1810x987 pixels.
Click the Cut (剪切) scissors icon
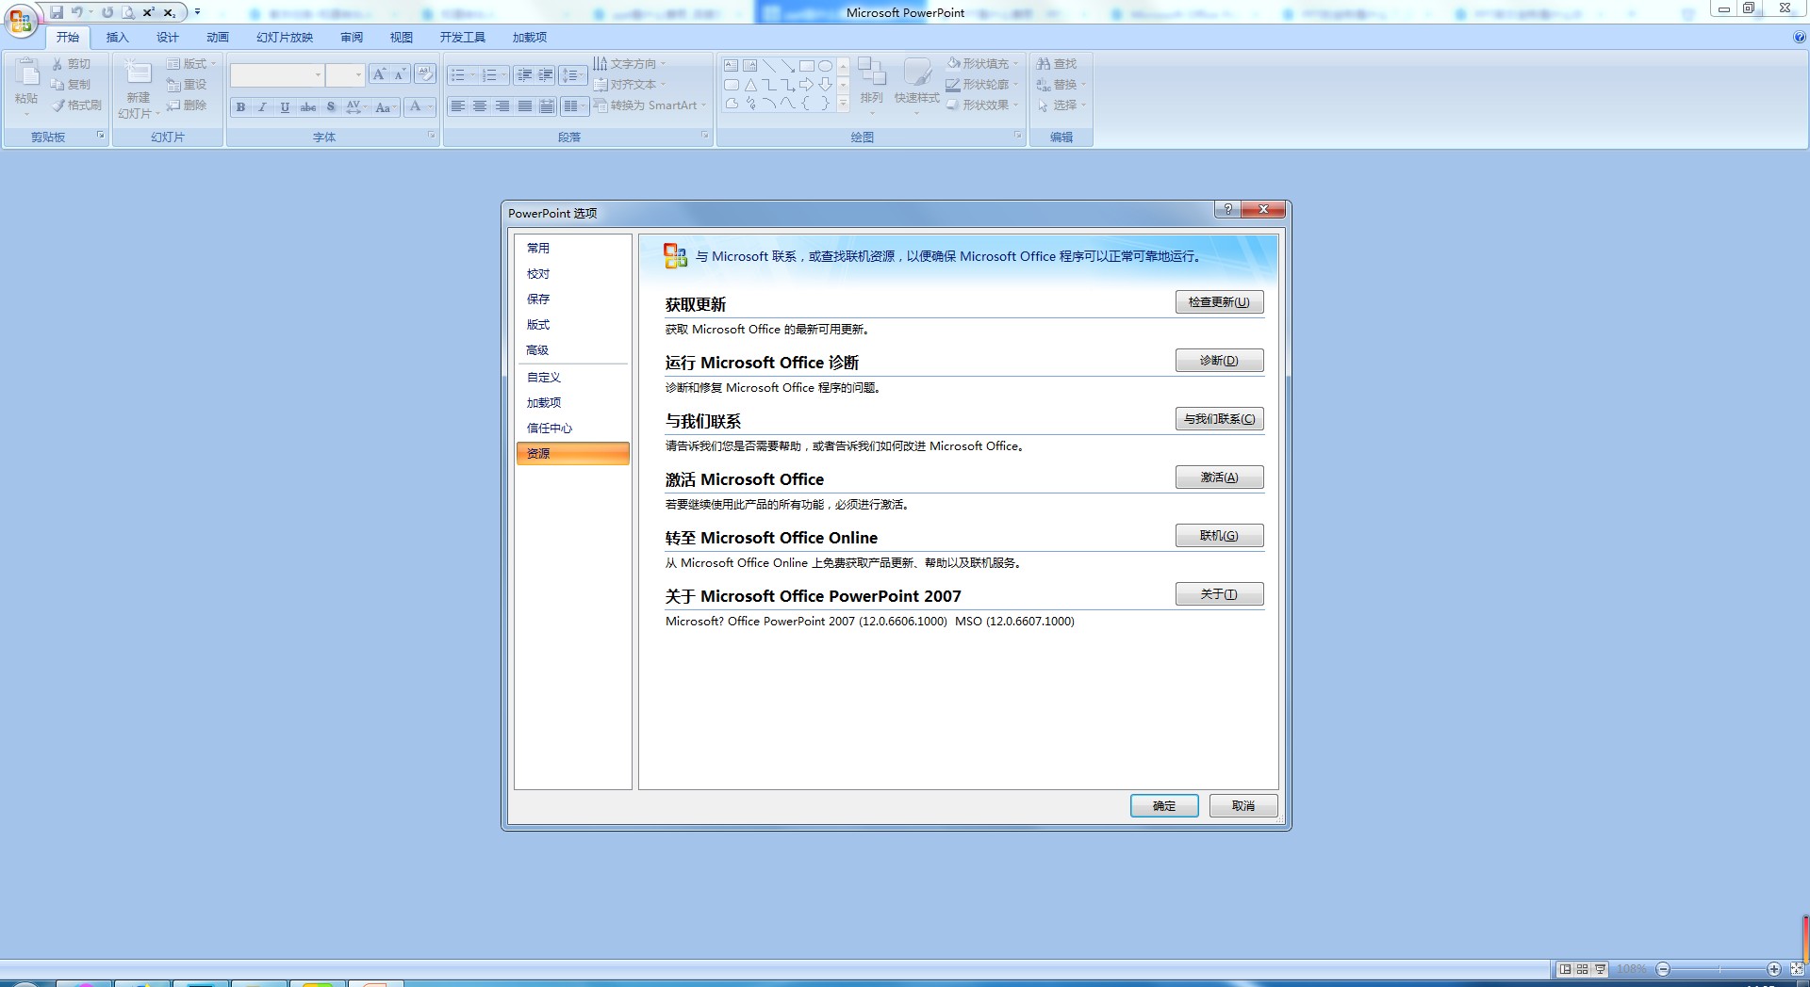[58, 64]
